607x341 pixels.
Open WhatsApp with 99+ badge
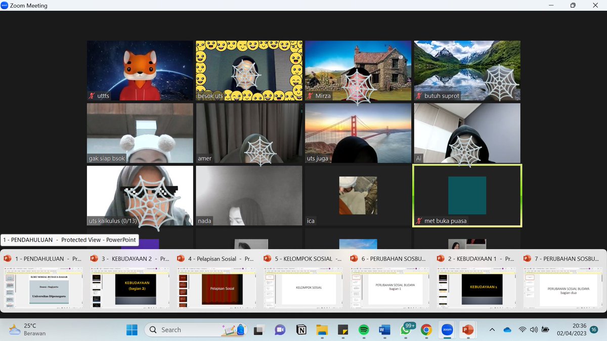[x=407, y=329]
